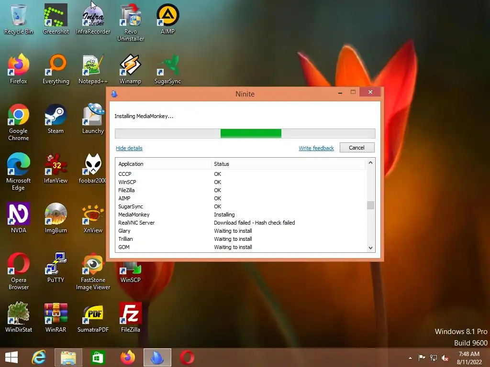This screenshot has width=490, height=367.
Task: Select the CCCP row in the list
Action: pyautogui.click(x=241, y=174)
